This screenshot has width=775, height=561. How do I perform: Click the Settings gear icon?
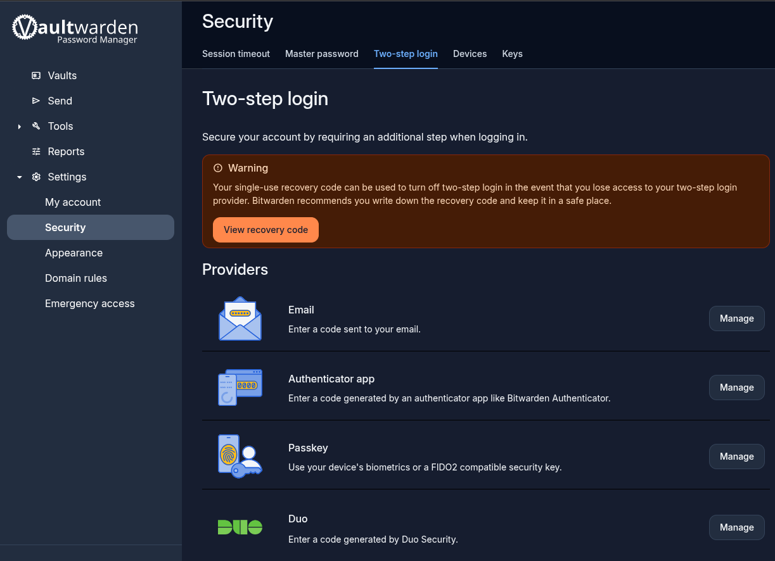pyautogui.click(x=36, y=177)
